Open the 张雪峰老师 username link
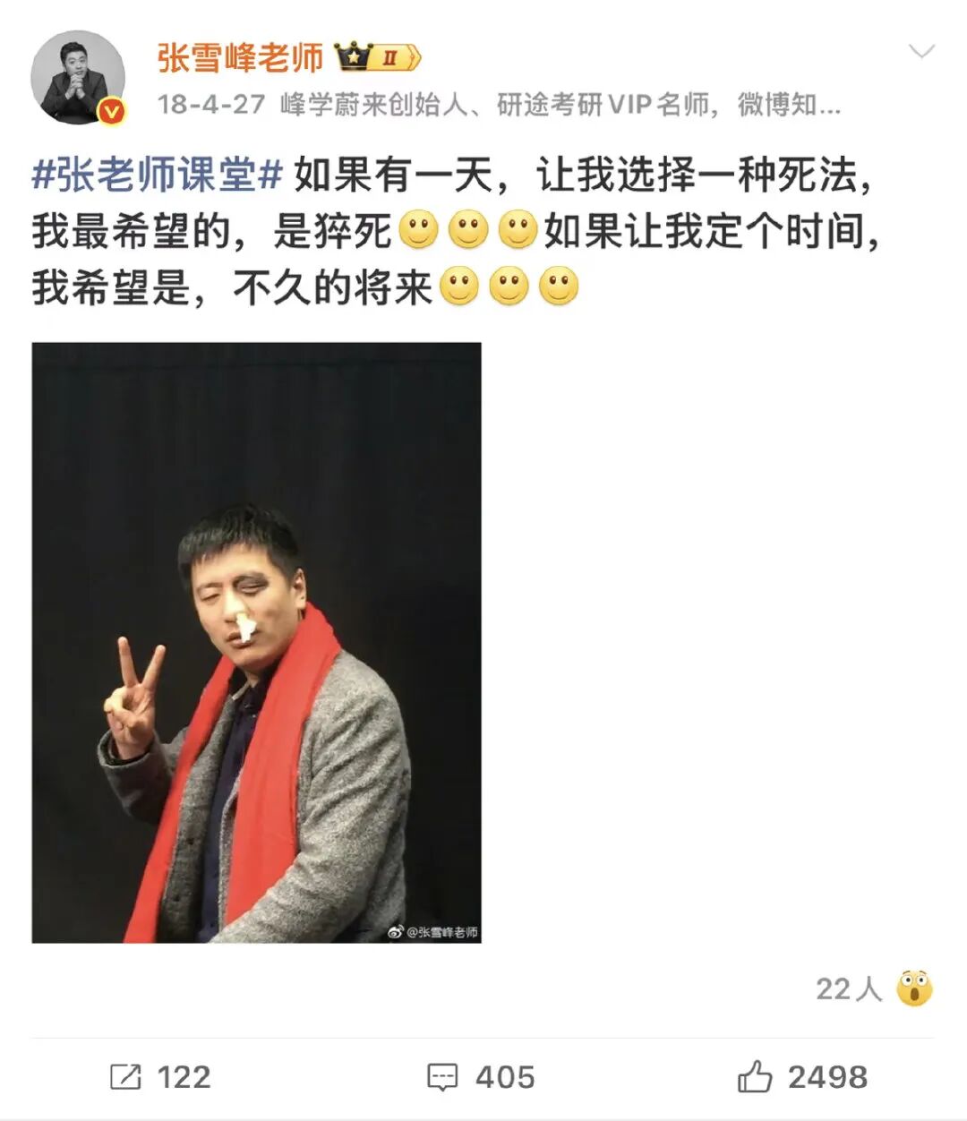Image resolution: width=967 pixels, height=1121 pixels. (x=240, y=58)
